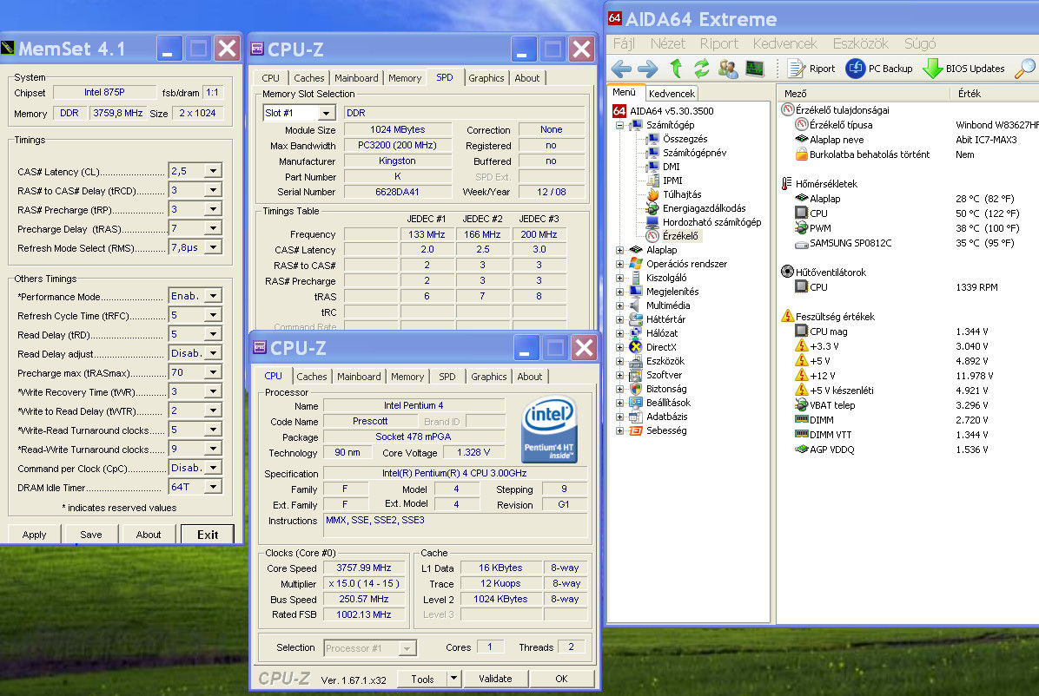This screenshot has width=1039, height=696.
Task: Switch to Mainboard tab in upper CPU-Z
Action: 356,78
